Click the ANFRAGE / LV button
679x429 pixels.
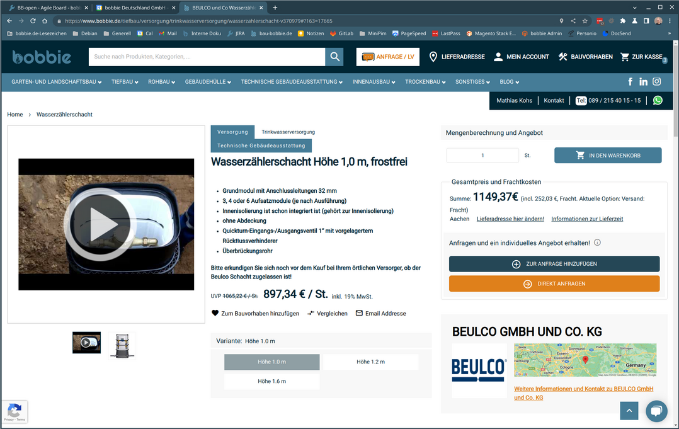pos(388,57)
